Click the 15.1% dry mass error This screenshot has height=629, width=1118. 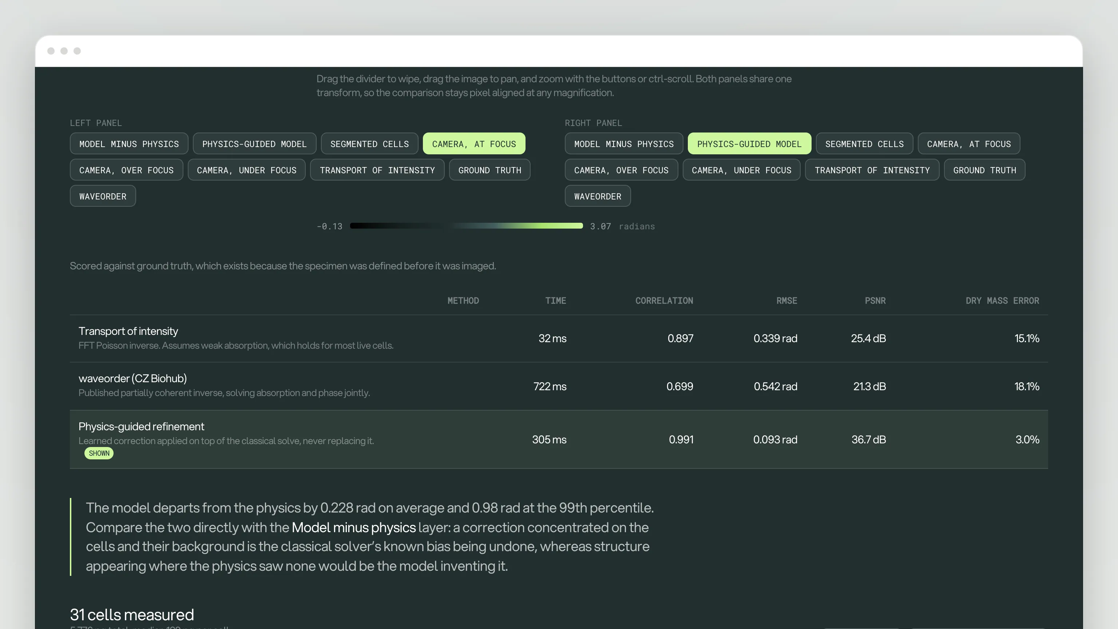(1026, 339)
